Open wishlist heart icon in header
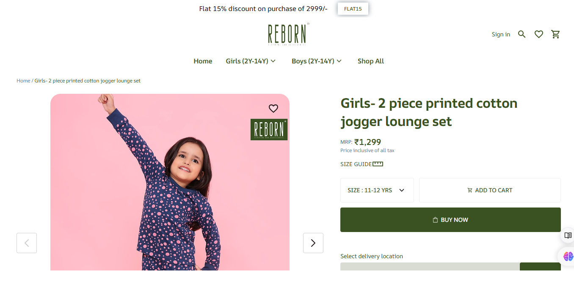Image resolution: width=574 pixels, height=284 pixels. click(538, 34)
